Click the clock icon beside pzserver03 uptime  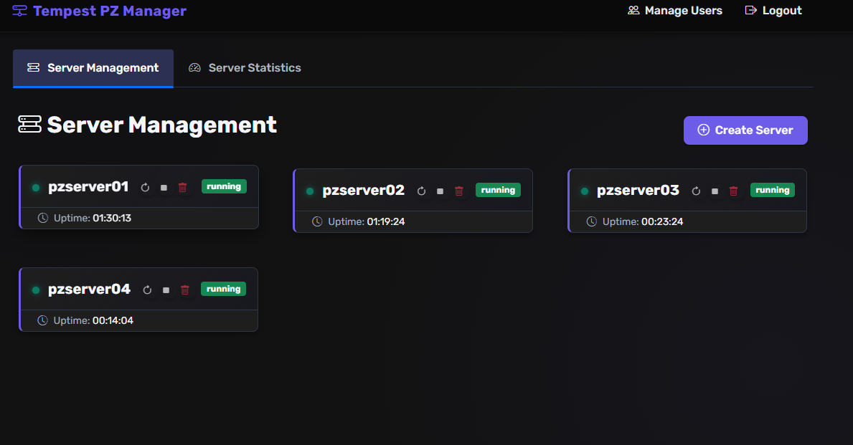tap(591, 221)
